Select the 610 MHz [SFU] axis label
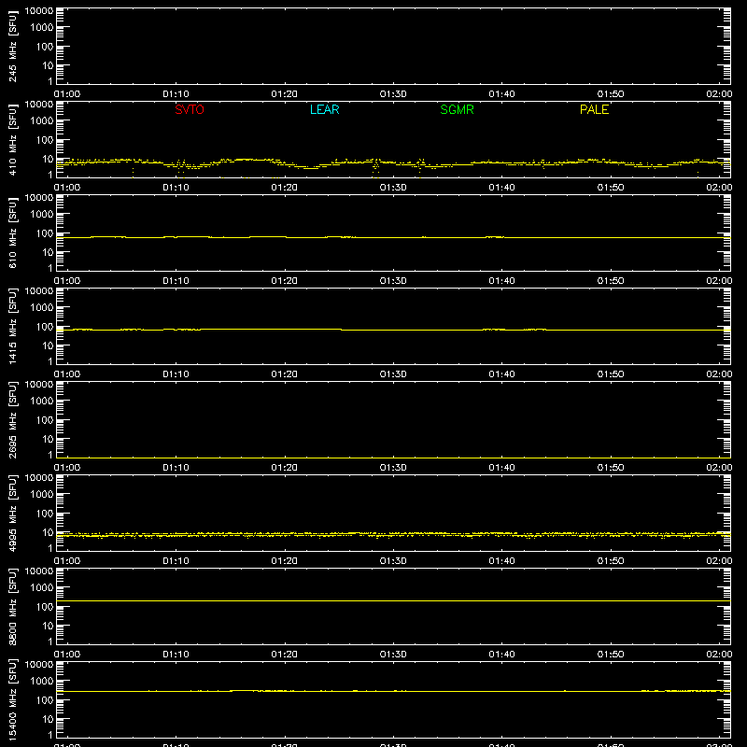The height and width of the screenshot is (747, 747). [12, 233]
